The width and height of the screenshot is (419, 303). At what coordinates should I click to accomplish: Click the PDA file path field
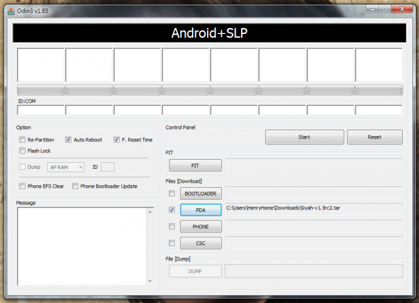(x=314, y=209)
